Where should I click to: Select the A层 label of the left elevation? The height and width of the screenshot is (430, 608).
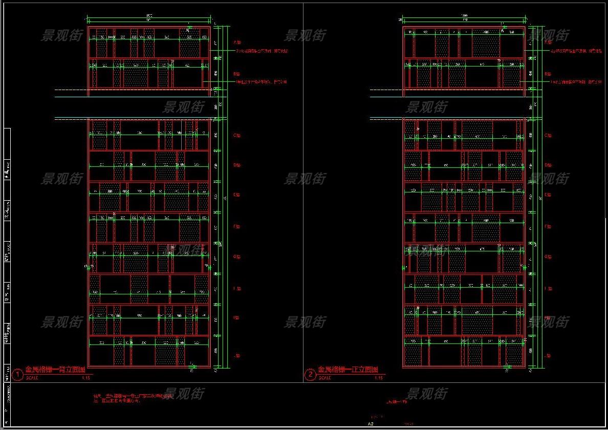click(x=236, y=42)
